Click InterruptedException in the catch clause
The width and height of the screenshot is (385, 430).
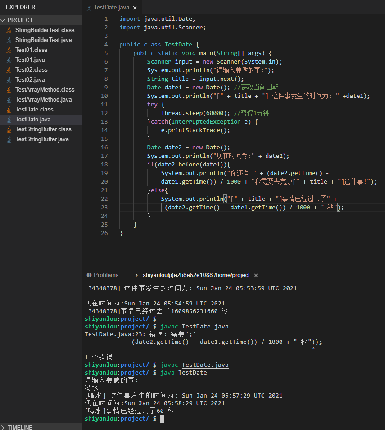coord(206,121)
